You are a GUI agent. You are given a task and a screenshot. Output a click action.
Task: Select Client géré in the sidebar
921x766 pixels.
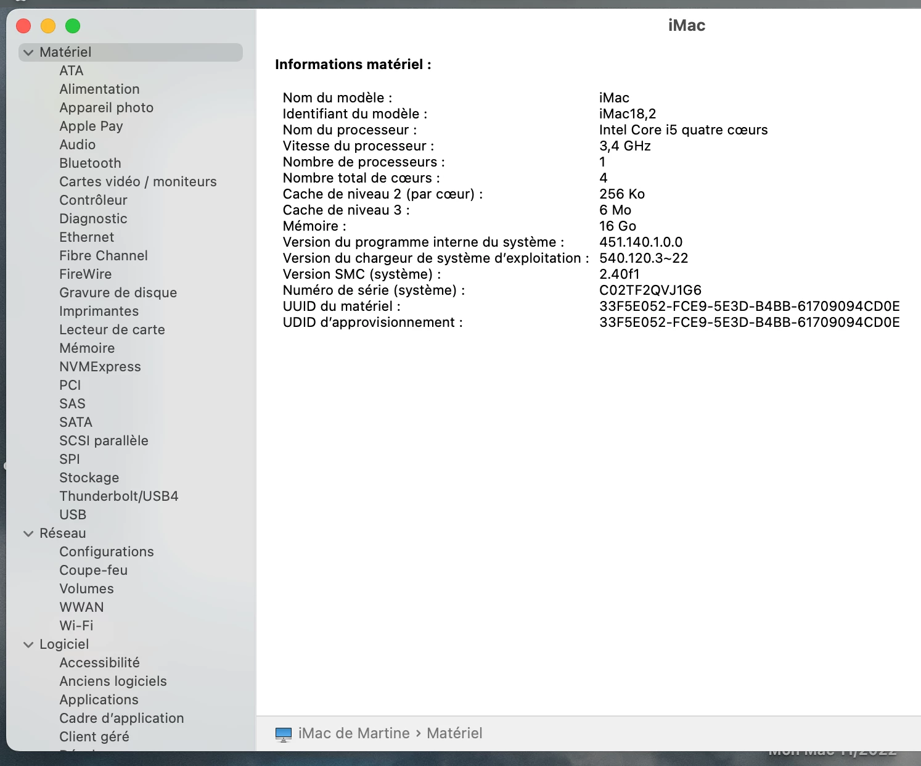(x=94, y=737)
